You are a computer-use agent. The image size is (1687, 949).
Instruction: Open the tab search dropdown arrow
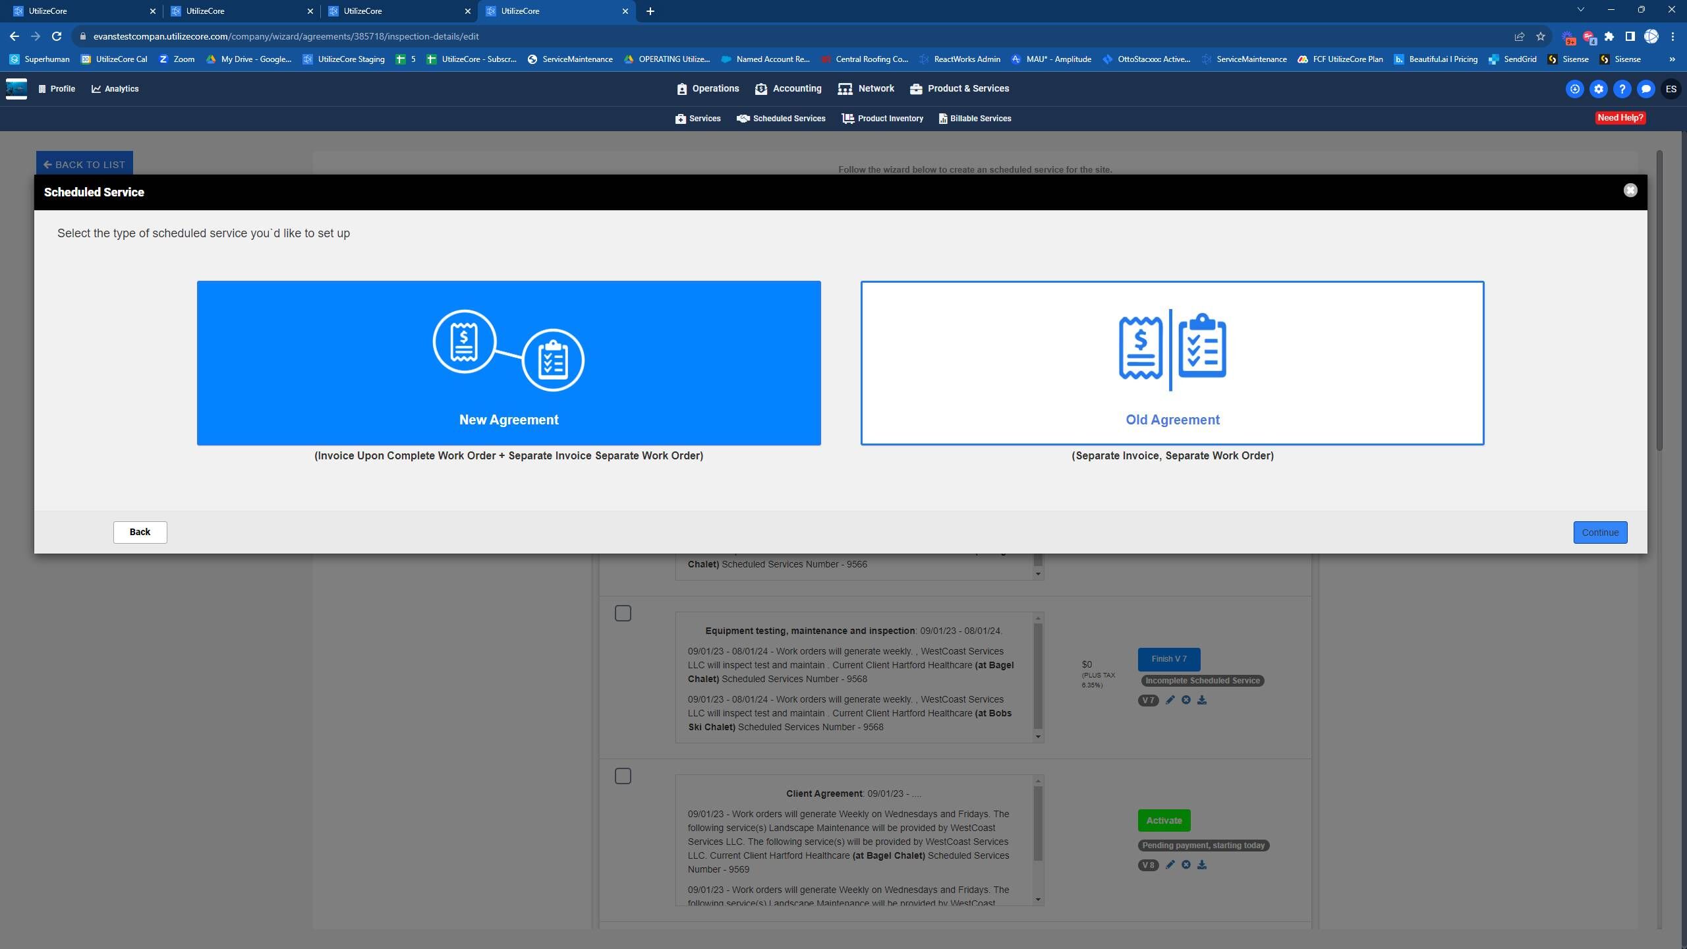tap(1580, 11)
